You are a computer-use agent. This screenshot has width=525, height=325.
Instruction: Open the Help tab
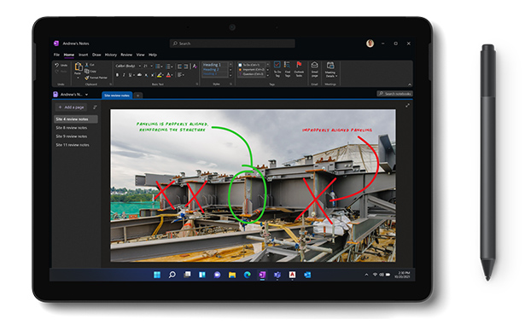153,55
